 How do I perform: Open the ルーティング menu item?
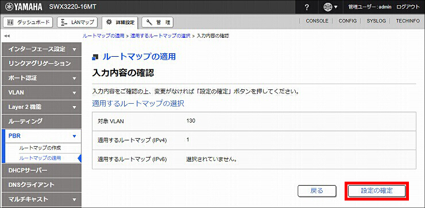pyautogui.click(x=41, y=121)
